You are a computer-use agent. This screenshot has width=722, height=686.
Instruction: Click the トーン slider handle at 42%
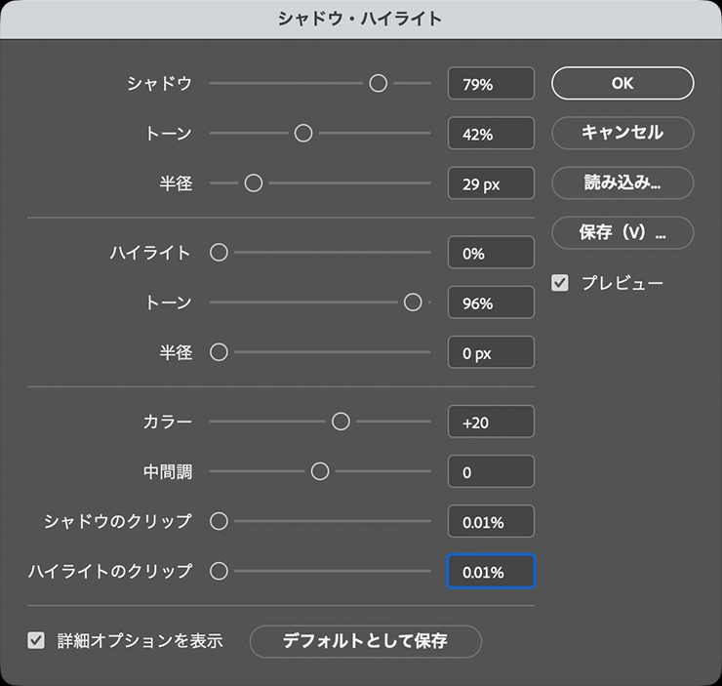tap(303, 134)
